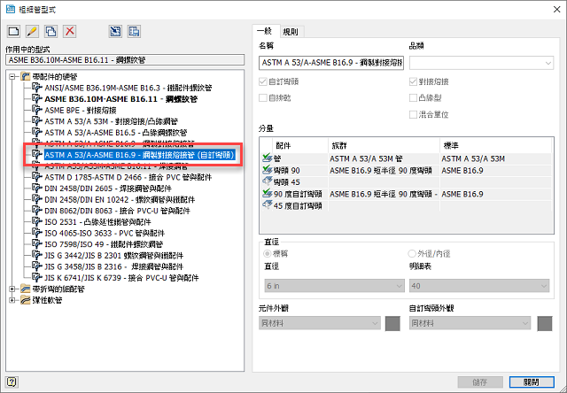Screen dimensions: 567x393
Task: Click the 關閉 close button
Action: [532, 381]
